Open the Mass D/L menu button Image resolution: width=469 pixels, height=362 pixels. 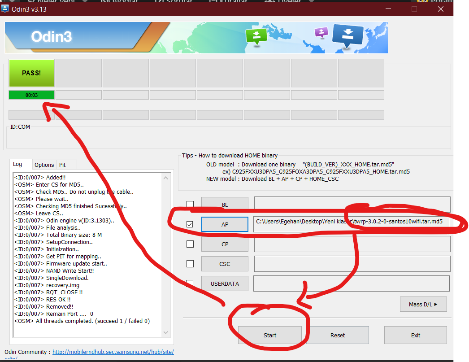(x=423, y=304)
